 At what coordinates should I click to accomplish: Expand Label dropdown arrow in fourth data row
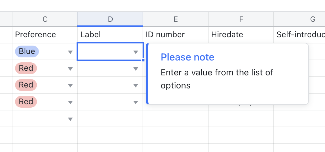click(136, 102)
